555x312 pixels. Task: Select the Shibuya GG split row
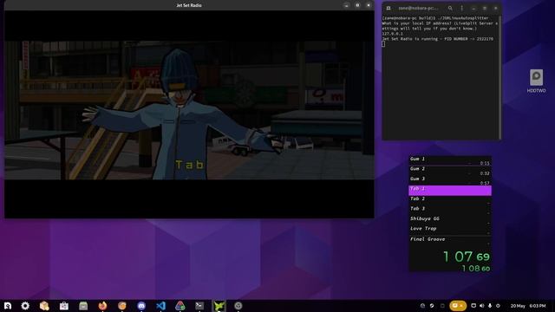coord(450,220)
